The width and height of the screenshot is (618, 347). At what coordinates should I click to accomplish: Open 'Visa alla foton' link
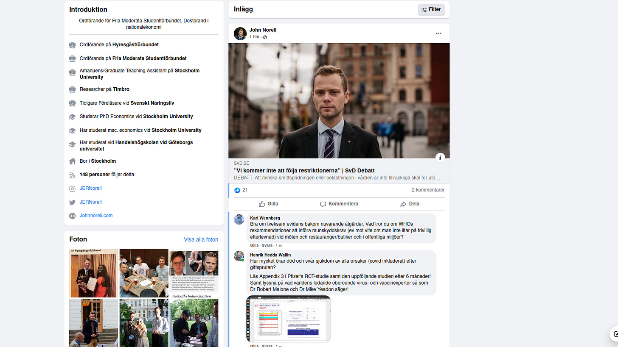(x=201, y=239)
